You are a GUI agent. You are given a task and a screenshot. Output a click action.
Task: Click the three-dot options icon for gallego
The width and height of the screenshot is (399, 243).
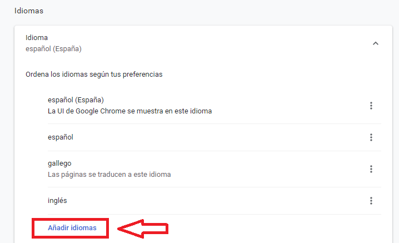[x=371, y=169]
